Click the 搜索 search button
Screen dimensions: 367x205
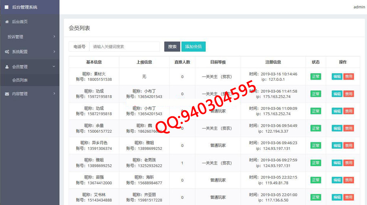point(172,47)
